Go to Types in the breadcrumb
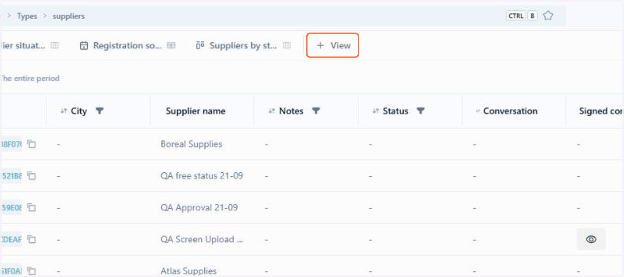Screen dimensions: 624x277 click(x=27, y=16)
